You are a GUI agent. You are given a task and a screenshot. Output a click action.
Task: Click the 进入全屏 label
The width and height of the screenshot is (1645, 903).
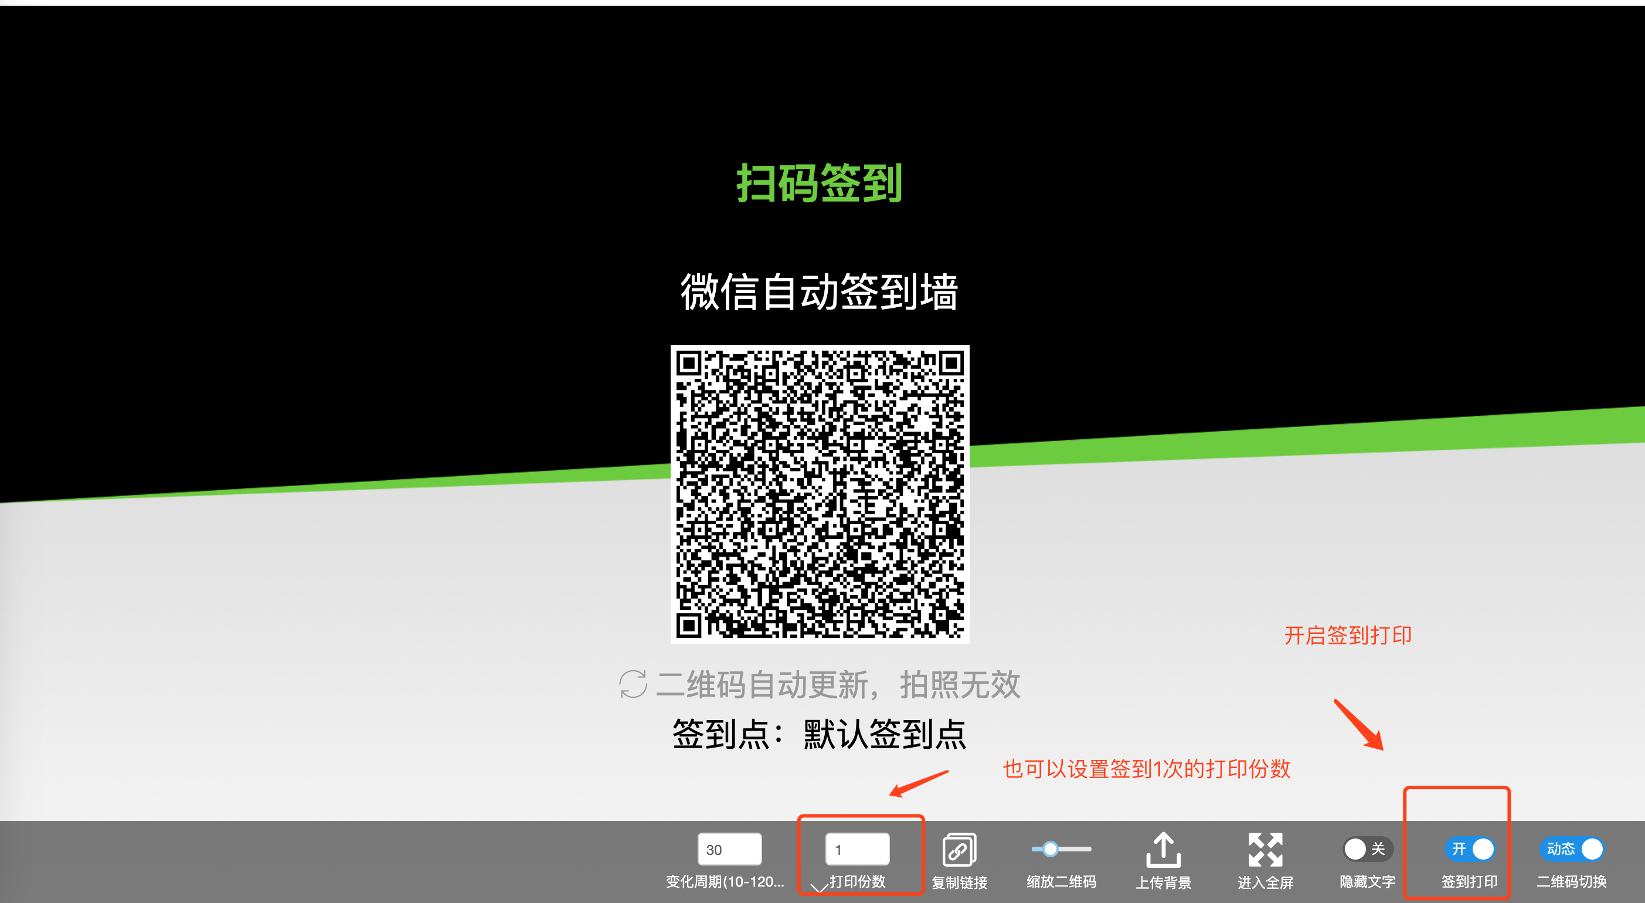1265,882
